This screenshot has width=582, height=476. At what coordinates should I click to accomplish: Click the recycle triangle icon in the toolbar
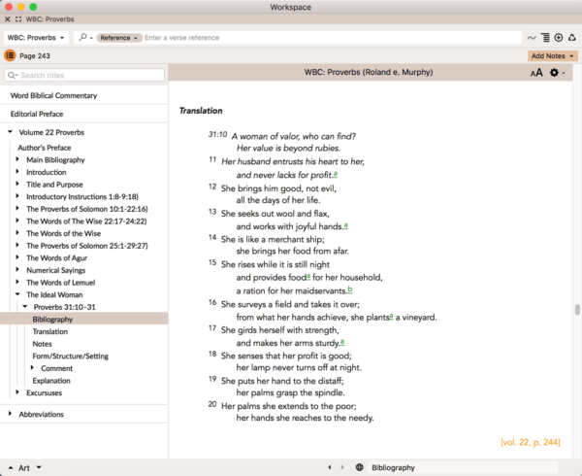pyautogui.click(x=572, y=38)
